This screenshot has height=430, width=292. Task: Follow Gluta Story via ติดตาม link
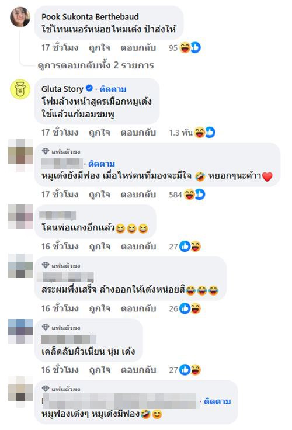tap(113, 89)
